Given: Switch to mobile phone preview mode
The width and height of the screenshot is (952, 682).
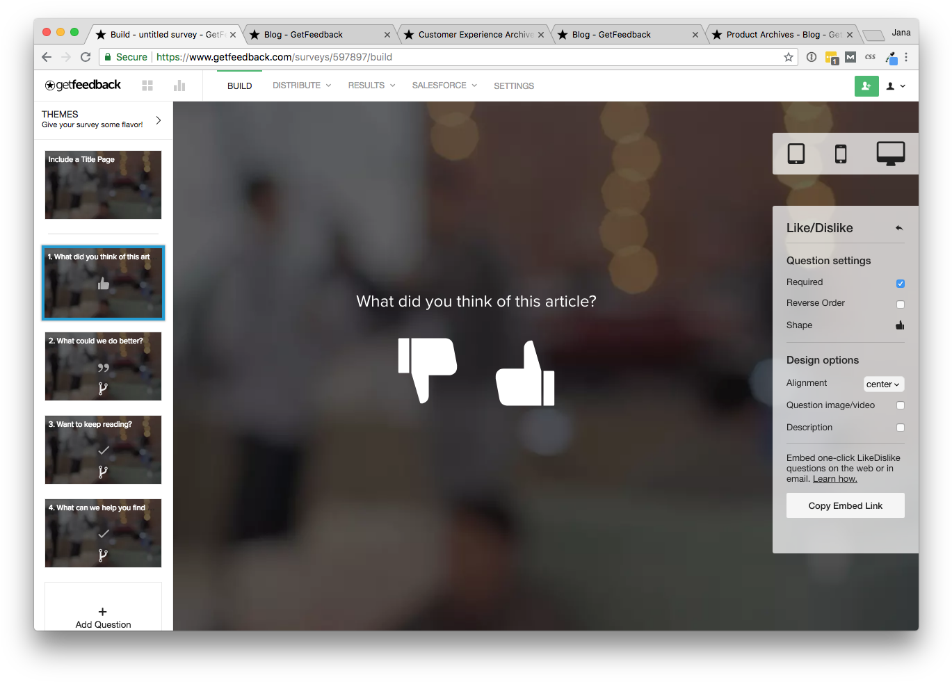Looking at the screenshot, I should [x=841, y=154].
